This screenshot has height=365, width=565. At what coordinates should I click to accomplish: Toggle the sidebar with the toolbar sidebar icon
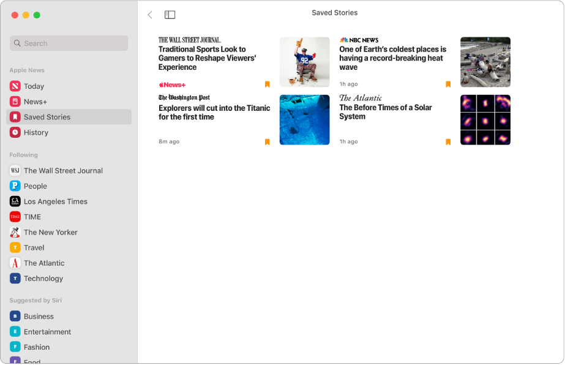click(x=170, y=15)
